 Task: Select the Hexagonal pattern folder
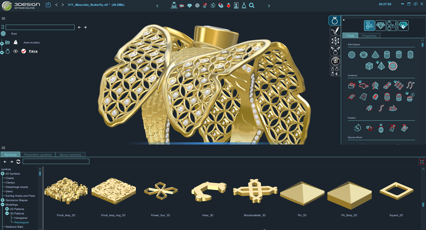(x=21, y=218)
